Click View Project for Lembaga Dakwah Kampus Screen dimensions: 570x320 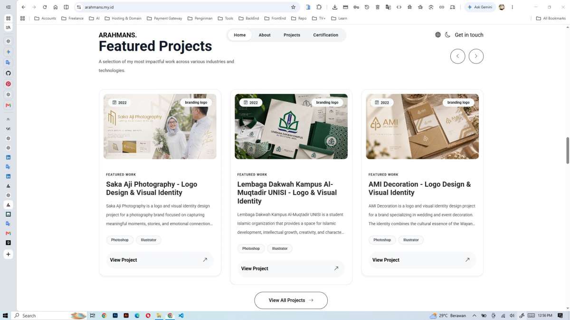pyautogui.click(x=291, y=268)
